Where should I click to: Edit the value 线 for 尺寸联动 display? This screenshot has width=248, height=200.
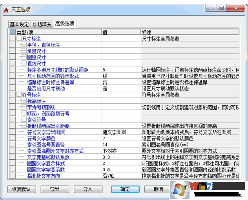(x=121, y=76)
